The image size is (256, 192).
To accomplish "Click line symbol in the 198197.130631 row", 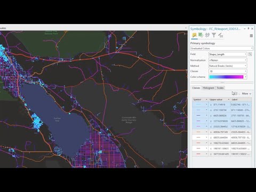I will 198,148.
